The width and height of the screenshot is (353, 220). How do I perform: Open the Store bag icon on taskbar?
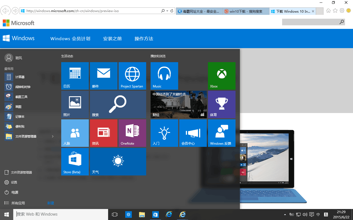155,215
